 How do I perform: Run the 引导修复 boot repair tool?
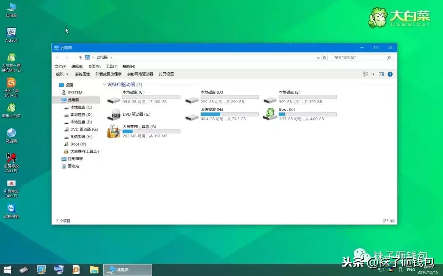pos(11,185)
